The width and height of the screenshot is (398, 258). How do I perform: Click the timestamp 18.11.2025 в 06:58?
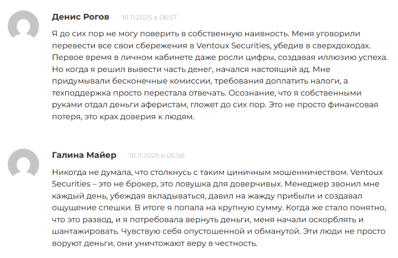click(x=156, y=156)
